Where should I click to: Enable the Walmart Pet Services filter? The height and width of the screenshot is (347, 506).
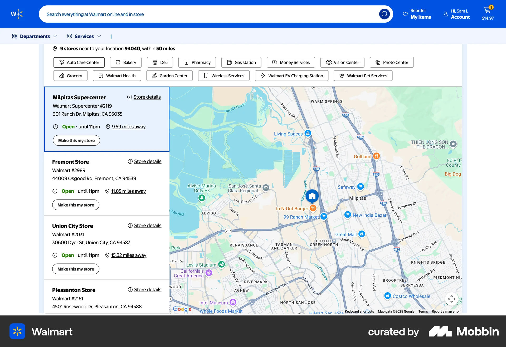tap(363, 76)
